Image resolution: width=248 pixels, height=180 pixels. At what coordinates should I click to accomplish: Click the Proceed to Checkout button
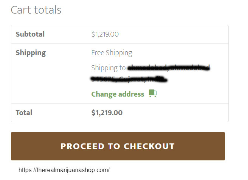pos(118,146)
